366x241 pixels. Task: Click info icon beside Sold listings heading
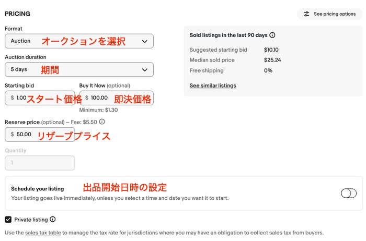point(272,35)
